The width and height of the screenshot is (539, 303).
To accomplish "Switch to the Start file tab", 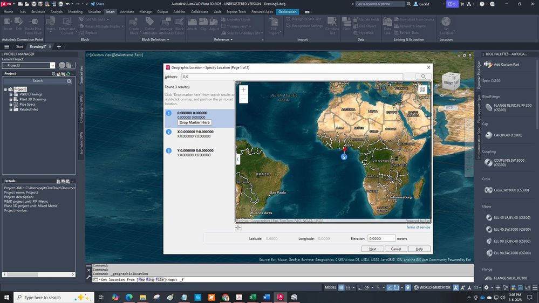I will (x=19, y=46).
